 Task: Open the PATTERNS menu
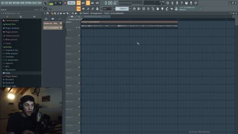[x=16, y=3]
